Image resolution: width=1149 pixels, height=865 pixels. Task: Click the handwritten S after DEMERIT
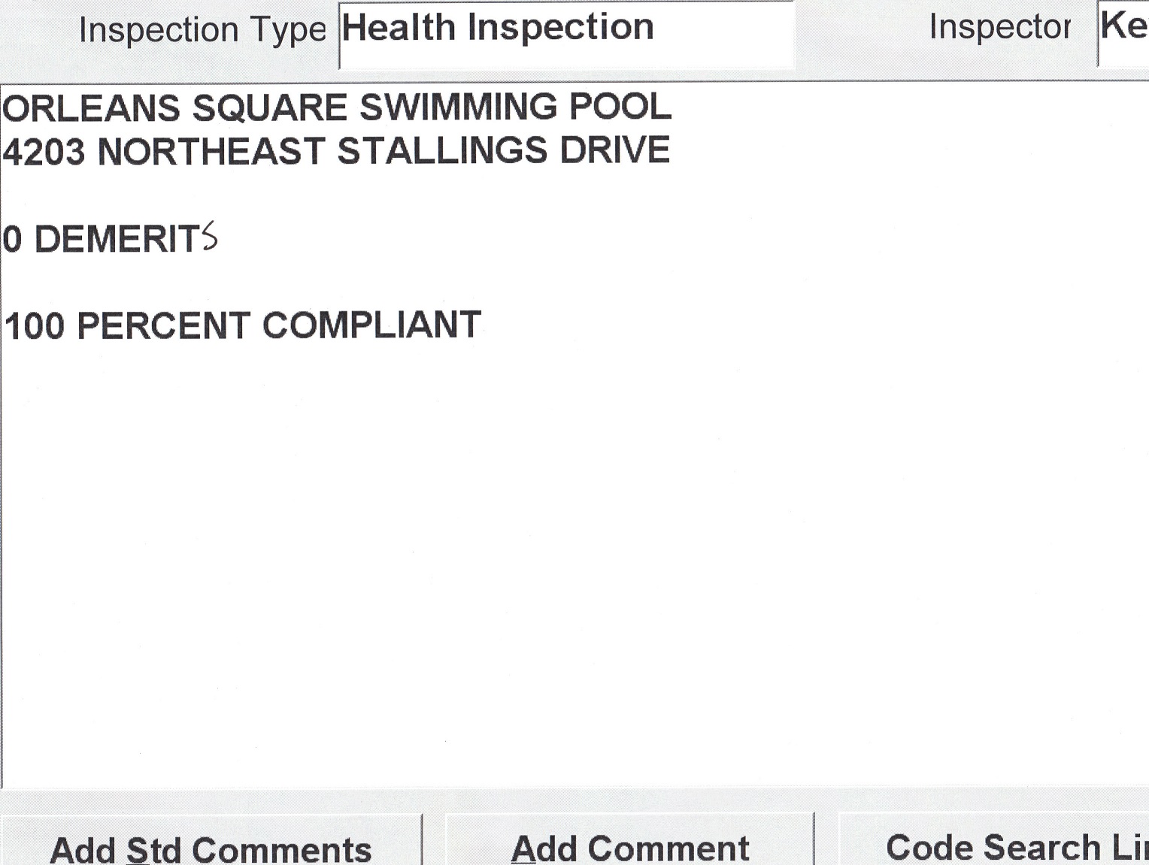tap(209, 237)
